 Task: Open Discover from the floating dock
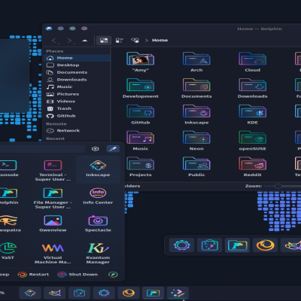(x=209, y=245)
